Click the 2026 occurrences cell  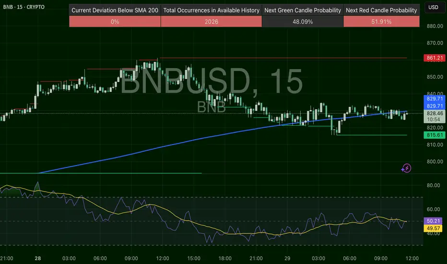point(211,22)
